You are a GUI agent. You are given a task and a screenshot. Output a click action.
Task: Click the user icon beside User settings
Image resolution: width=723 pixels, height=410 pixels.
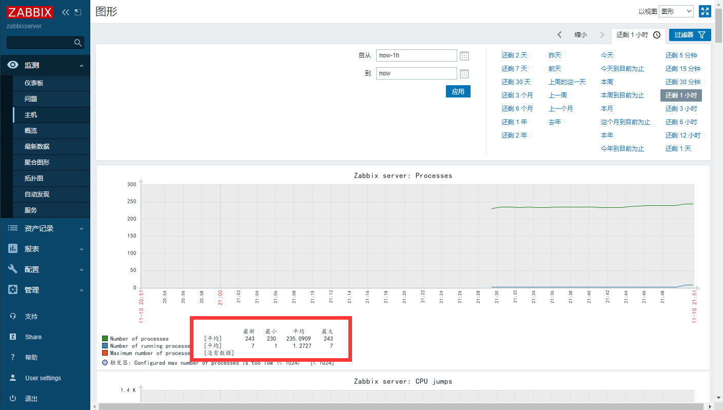(13, 378)
